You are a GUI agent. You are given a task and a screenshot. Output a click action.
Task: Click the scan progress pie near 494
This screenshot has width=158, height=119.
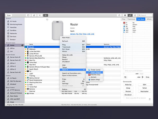142,77
